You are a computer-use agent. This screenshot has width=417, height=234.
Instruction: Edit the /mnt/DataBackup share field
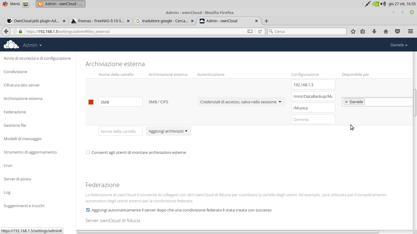(x=313, y=96)
